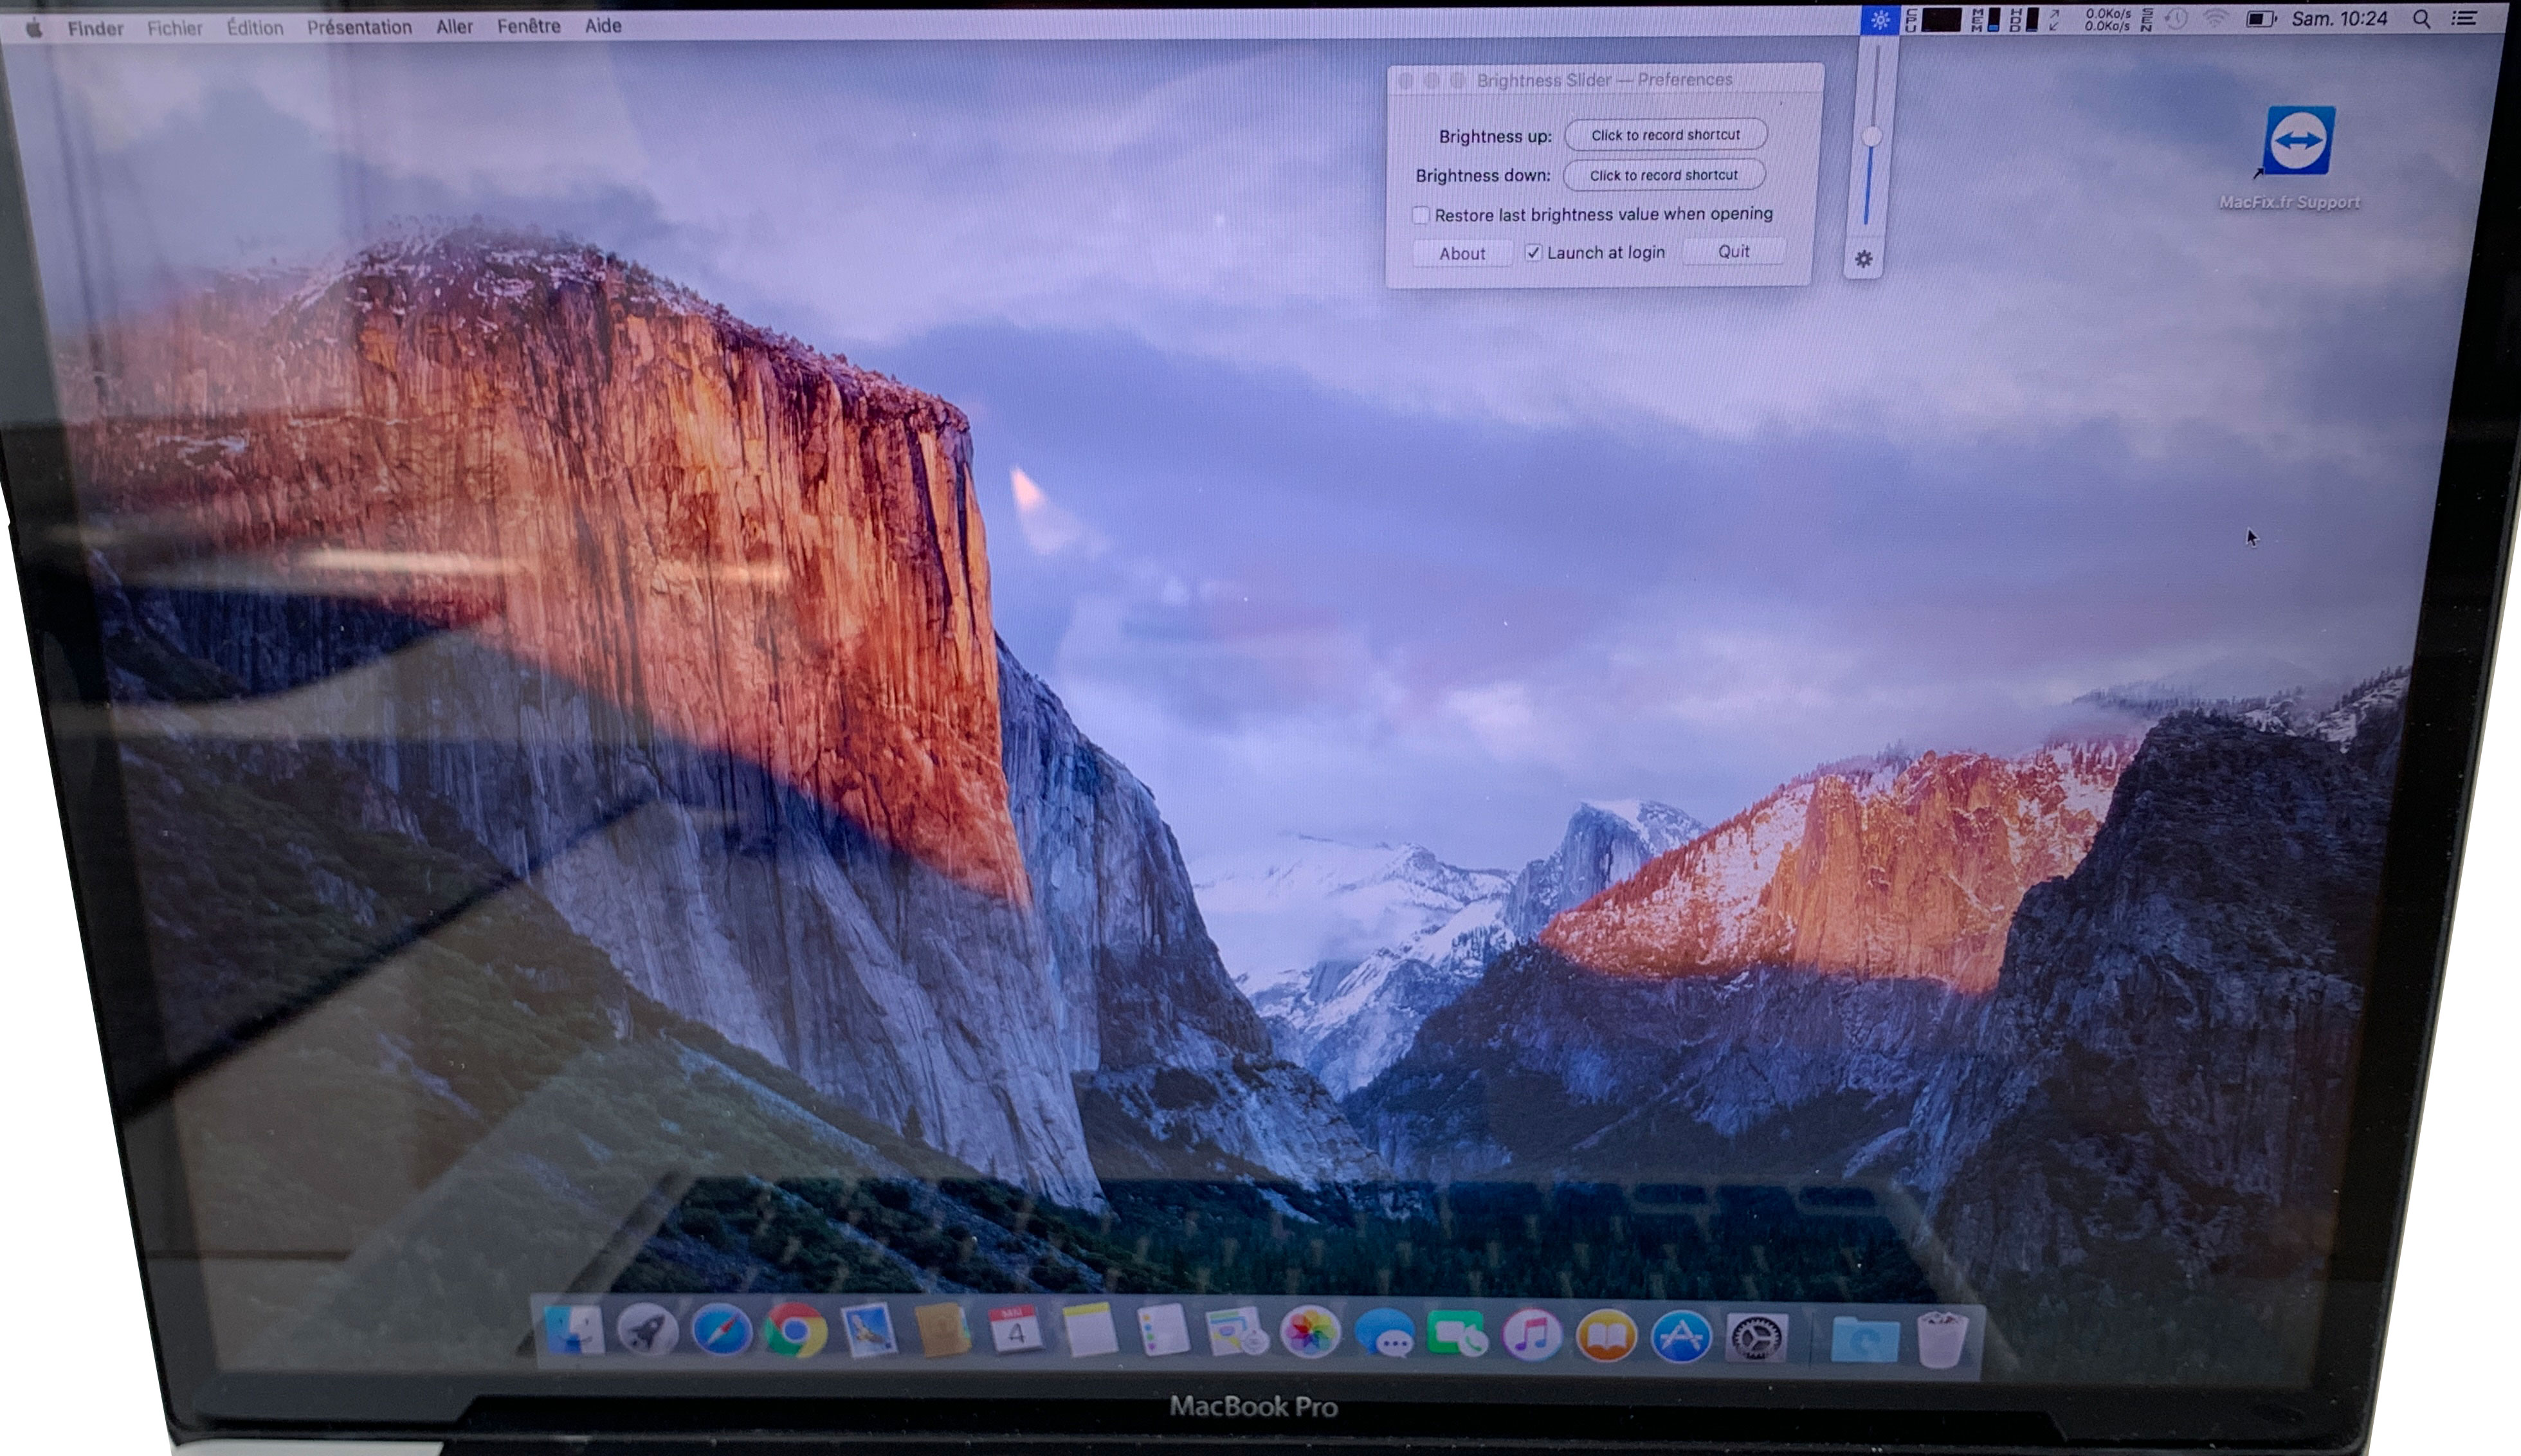Open the battery status menu
Image resolution: width=2521 pixels, height=1456 pixels.
2261,19
